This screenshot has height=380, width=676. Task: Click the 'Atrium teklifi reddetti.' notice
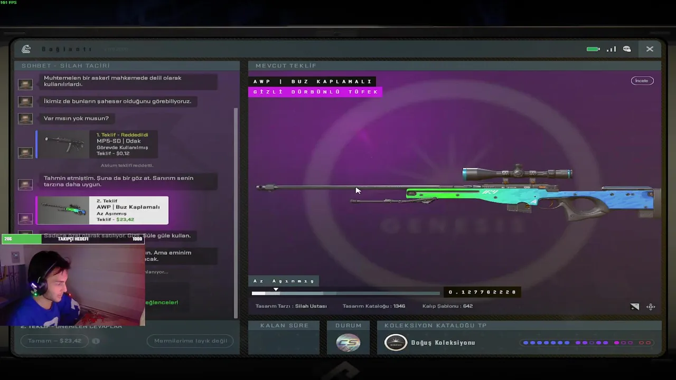(x=127, y=165)
